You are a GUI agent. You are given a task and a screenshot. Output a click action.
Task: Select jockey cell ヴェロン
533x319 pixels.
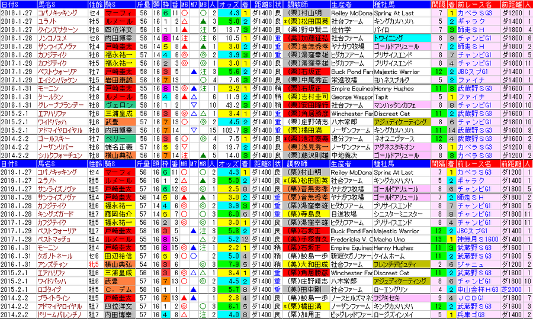[x=120, y=105]
